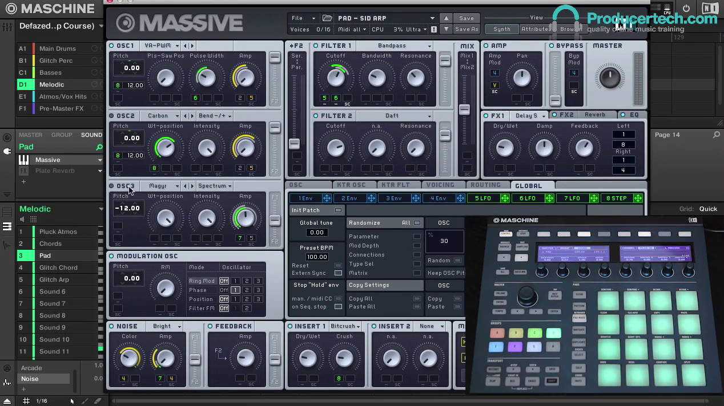Toggle the OSC2 power button

tap(112, 116)
